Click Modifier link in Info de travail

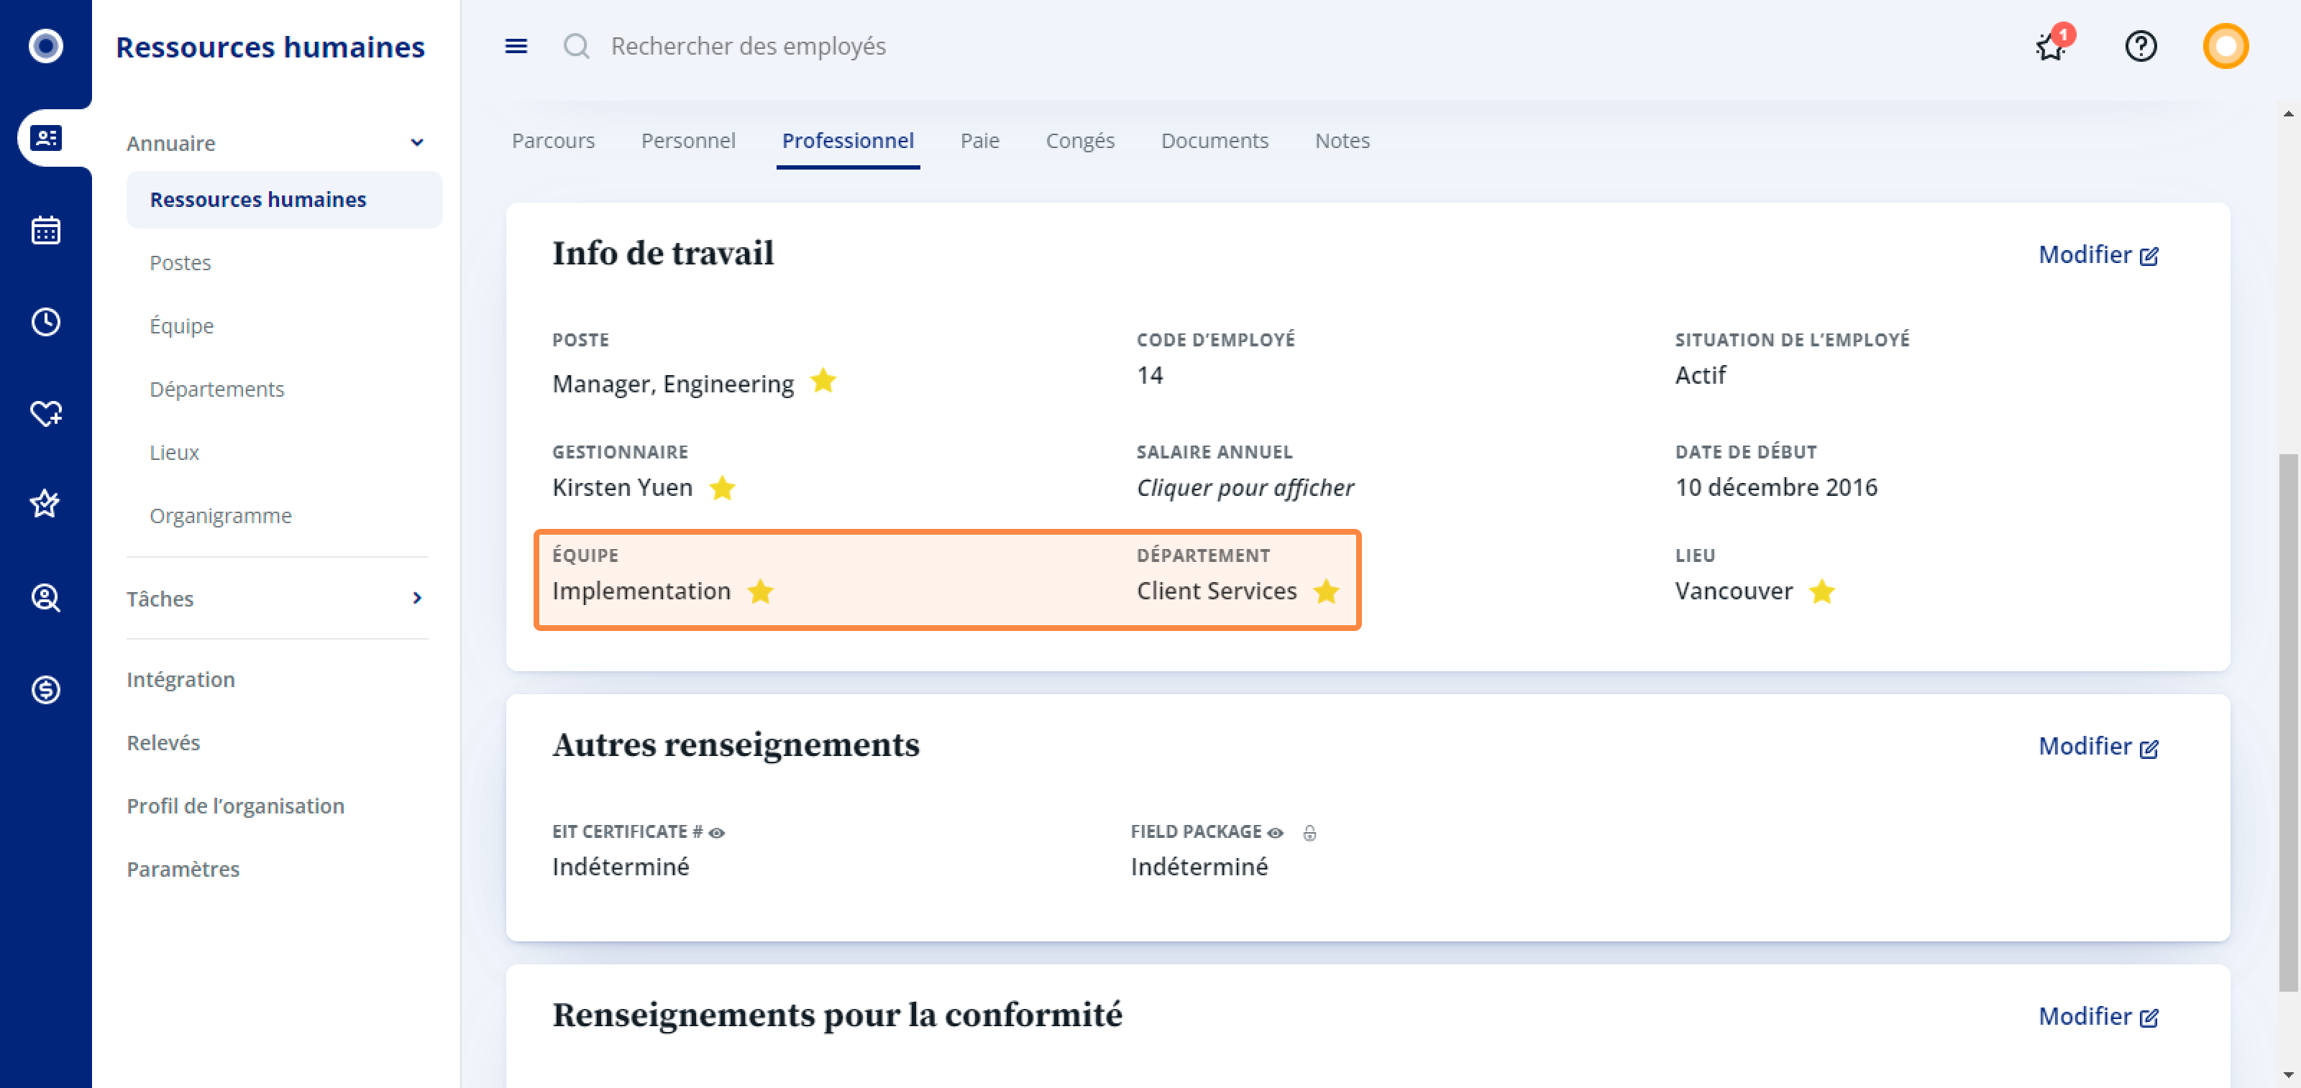tap(2098, 255)
